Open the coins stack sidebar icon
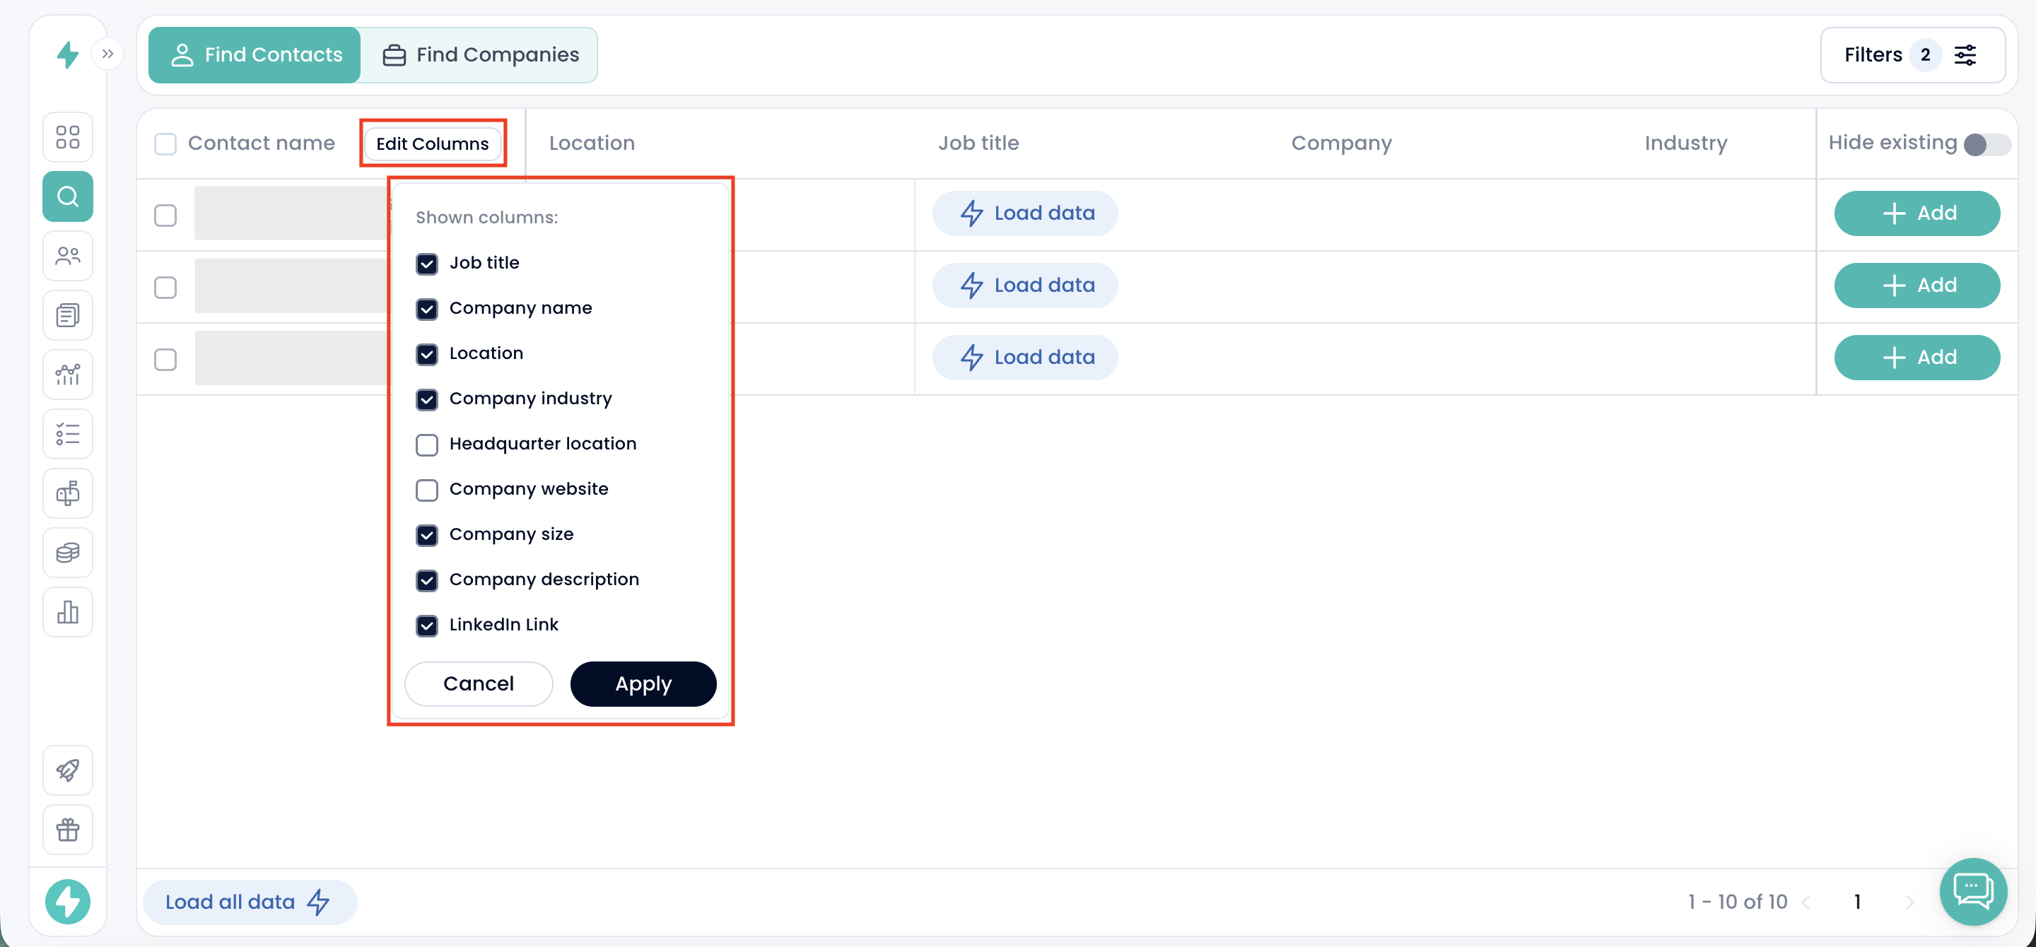The image size is (2036, 947). 68,552
